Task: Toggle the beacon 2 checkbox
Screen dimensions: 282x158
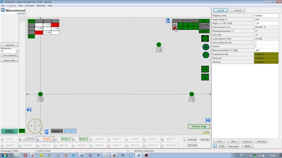Action: 20,140
